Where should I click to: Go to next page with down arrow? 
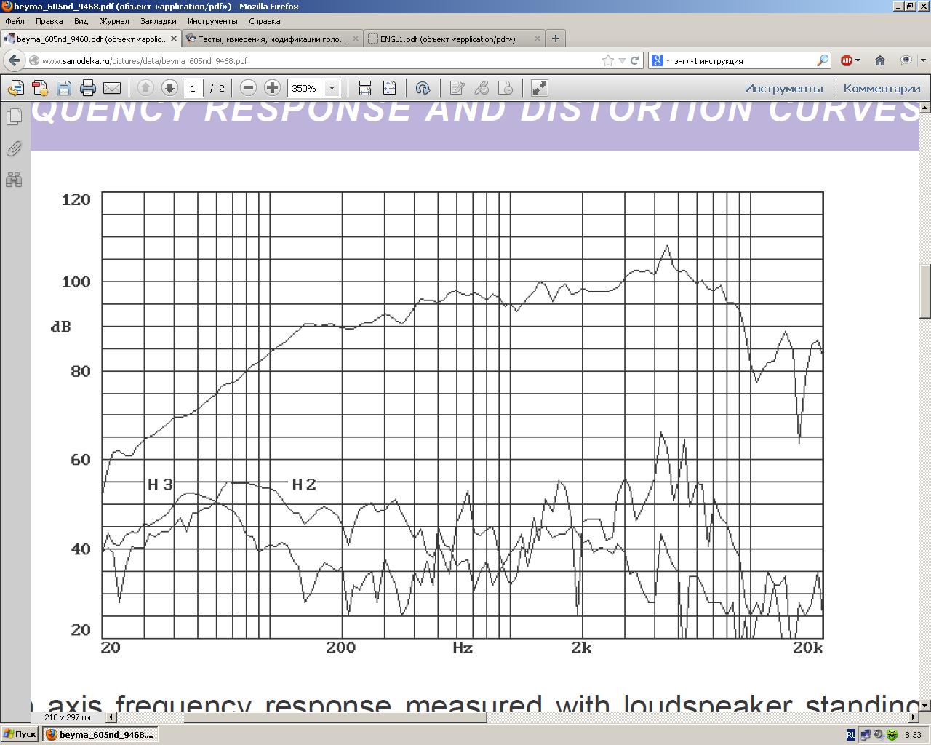point(169,88)
